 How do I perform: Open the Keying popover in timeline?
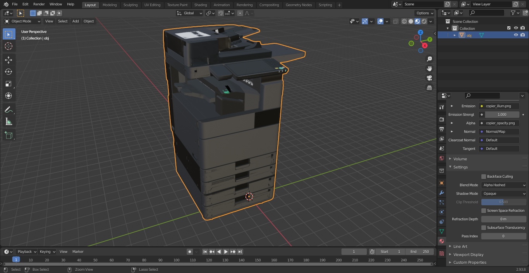[x=47, y=252]
